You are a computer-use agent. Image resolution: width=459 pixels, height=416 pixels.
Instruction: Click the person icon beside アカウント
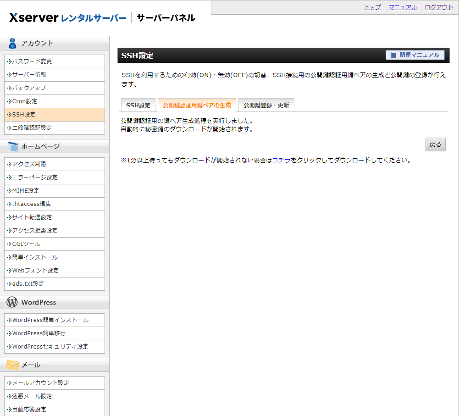[x=11, y=43]
